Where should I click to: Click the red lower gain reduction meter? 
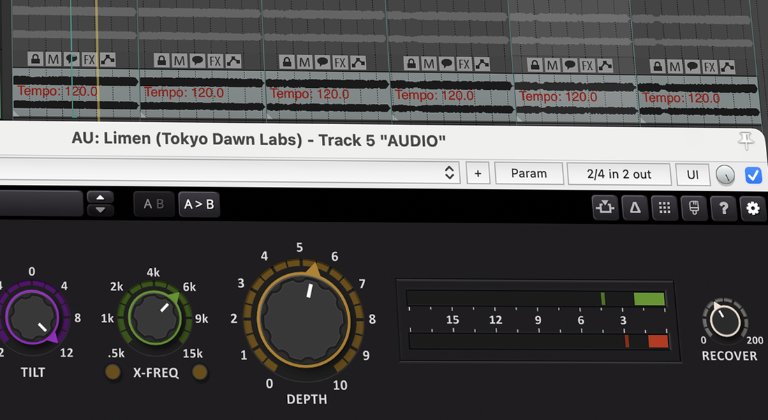point(538,341)
